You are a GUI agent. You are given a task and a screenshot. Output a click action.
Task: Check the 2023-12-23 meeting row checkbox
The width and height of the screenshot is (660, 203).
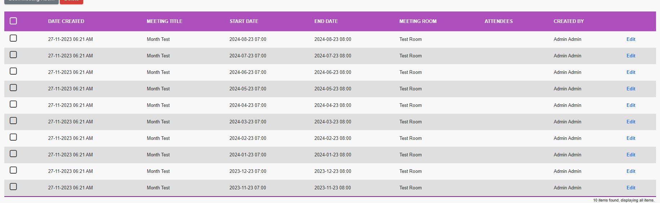pyautogui.click(x=13, y=170)
